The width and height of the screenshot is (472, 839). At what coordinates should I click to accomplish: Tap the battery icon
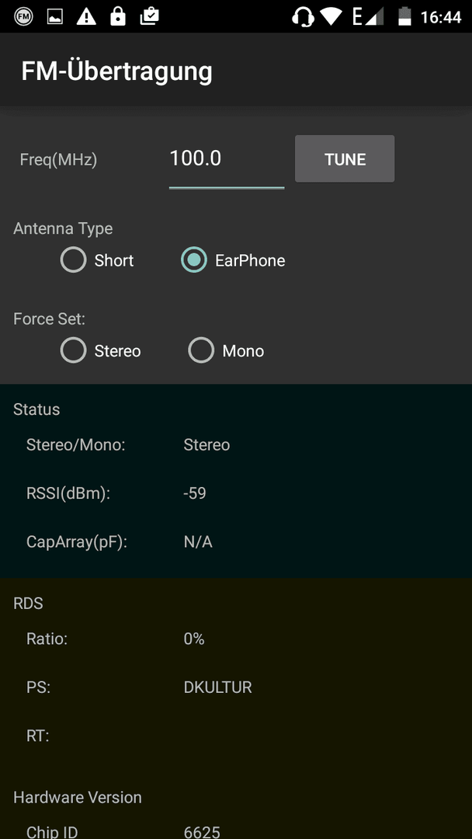coord(404,16)
